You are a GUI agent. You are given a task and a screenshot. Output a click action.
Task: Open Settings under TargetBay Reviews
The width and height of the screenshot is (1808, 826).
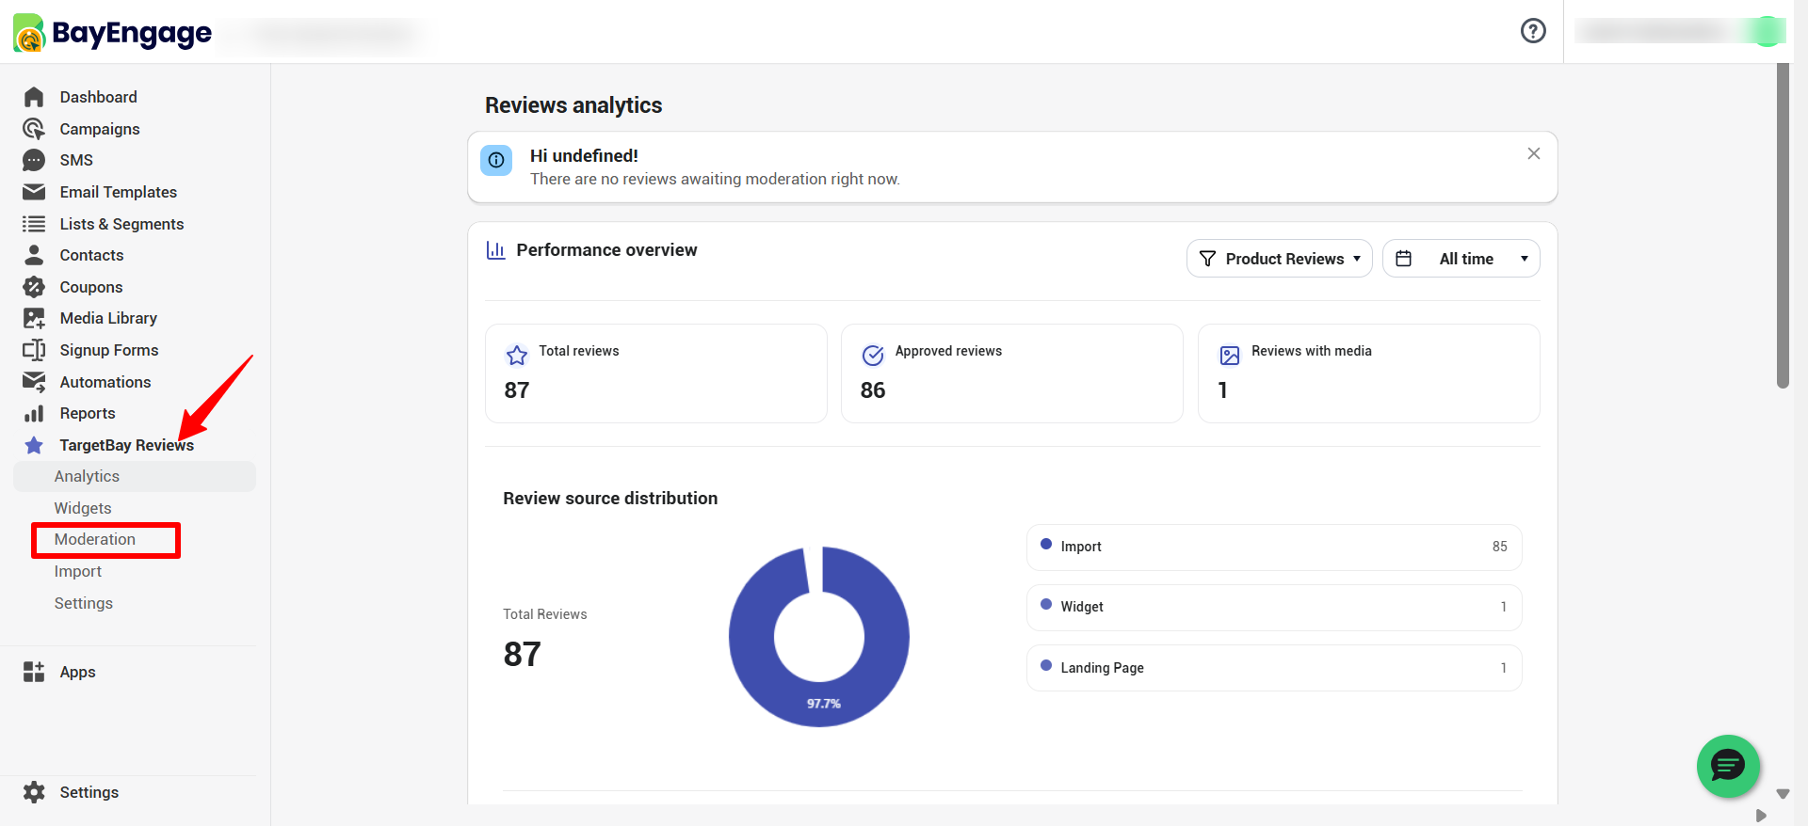[84, 603]
